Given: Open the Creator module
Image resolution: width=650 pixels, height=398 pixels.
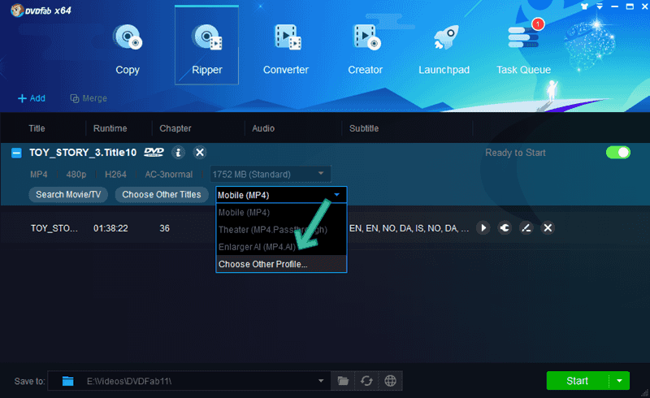Looking at the screenshot, I should click(365, 49).
